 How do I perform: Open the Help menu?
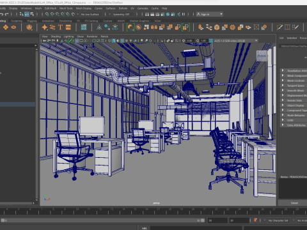click(x=164, y=8)
